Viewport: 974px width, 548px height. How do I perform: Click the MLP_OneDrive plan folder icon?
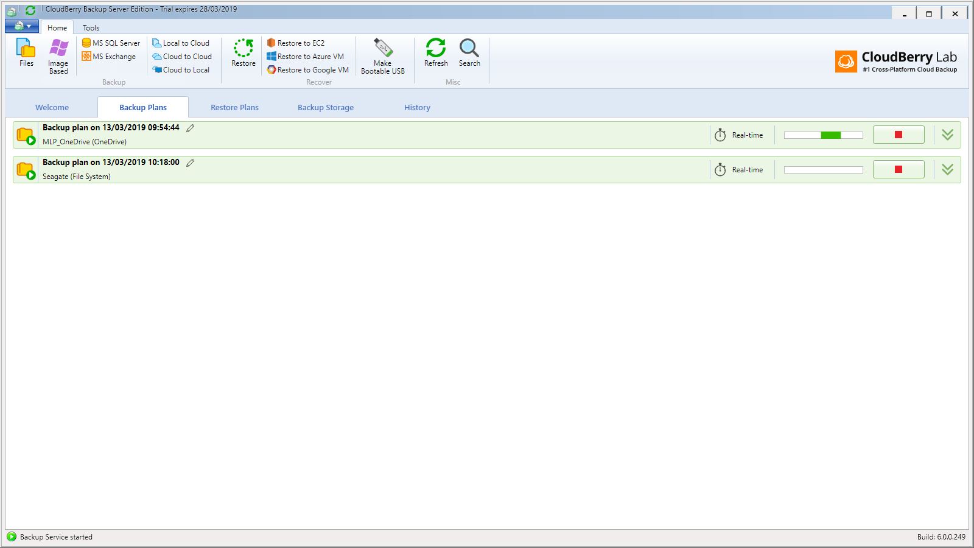(26, 135)
